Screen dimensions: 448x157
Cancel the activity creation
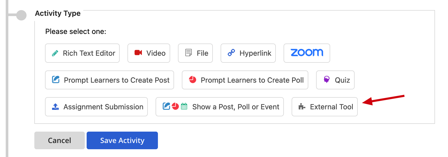[x=60, y=140]
